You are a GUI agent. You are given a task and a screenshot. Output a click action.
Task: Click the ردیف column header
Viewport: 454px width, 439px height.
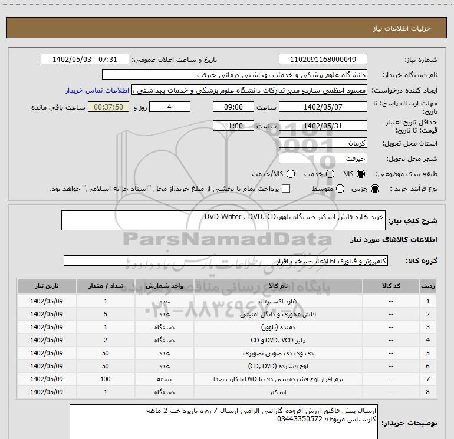[428, 286]
